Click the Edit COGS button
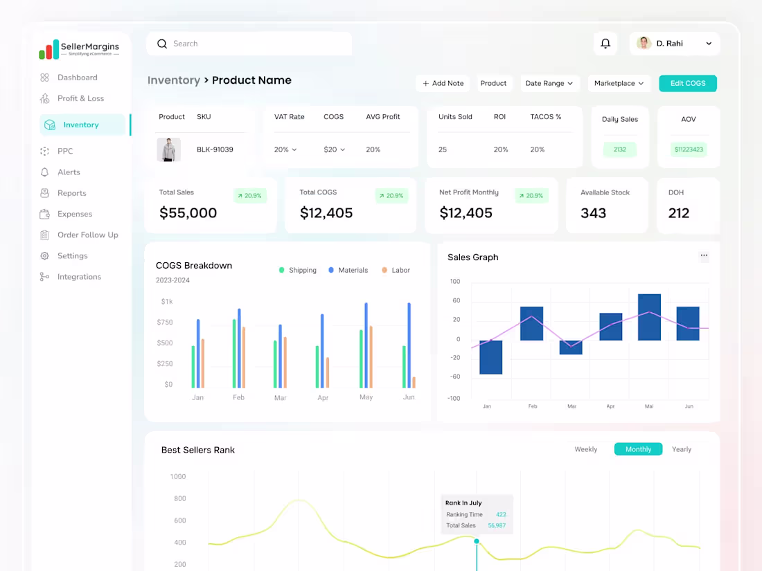Image resolution: width=762 pixels, height=571 pixels. pyautogui.click(x=687, y=83)
